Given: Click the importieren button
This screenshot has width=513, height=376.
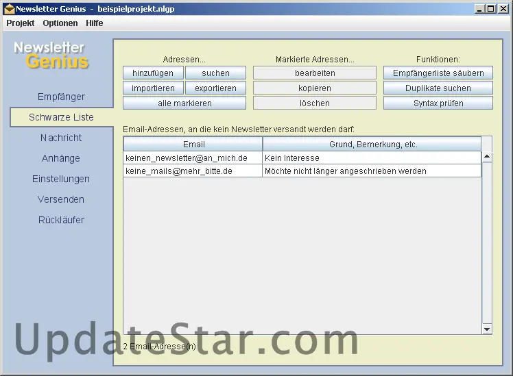Looking at the screenshot, I should pyautogui.click(x=153, y=88).
